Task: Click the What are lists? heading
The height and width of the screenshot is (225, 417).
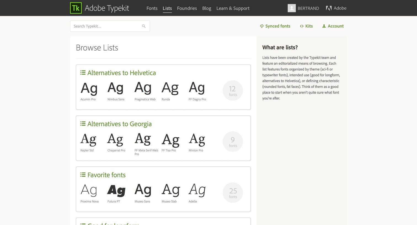Action: 280,47
